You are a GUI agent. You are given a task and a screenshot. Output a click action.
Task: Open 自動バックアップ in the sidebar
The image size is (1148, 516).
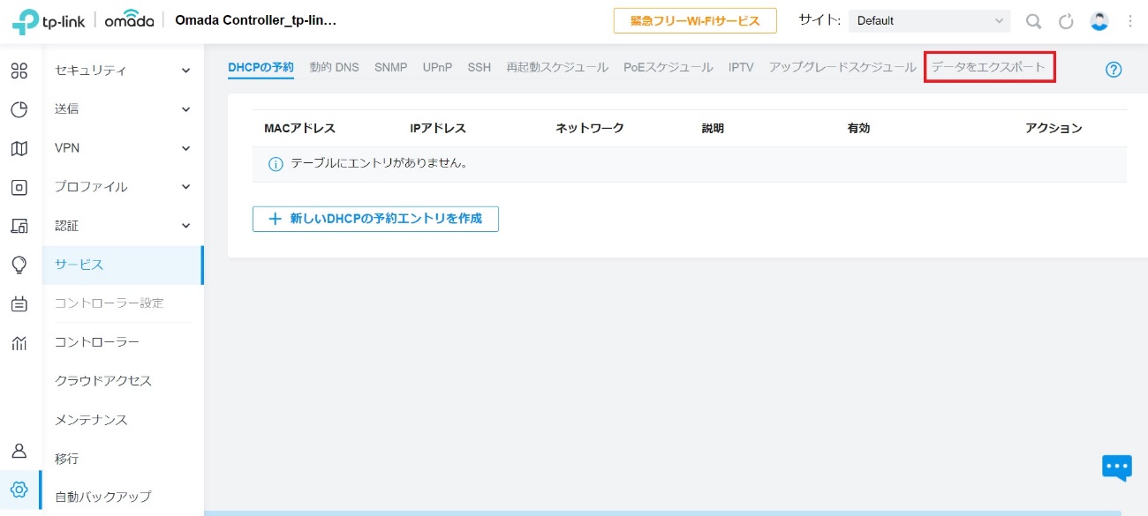click(103, 497)
